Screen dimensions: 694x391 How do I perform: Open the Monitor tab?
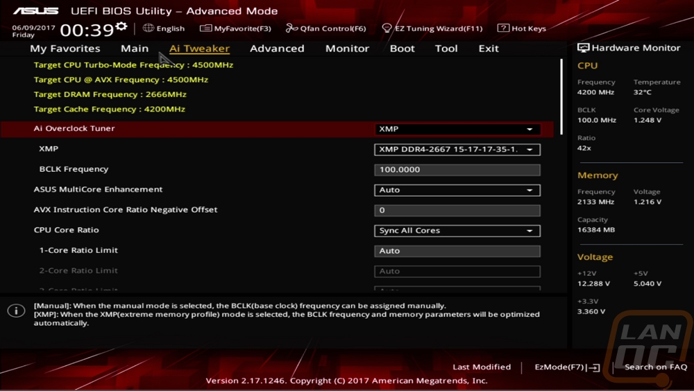coord(347,49)
